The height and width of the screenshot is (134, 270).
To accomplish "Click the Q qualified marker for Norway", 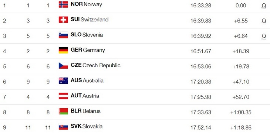I will point(264,6).
